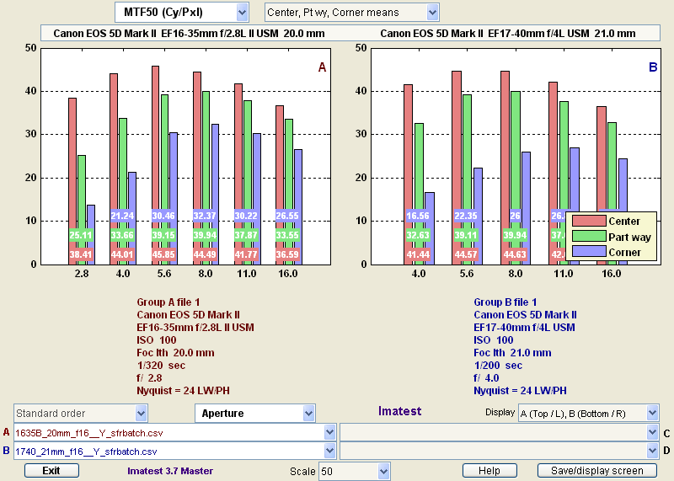This screenshot has height=481, width=674.
Task: Click the 38.41 center value in chart A
Action: (x=81, y=254)
